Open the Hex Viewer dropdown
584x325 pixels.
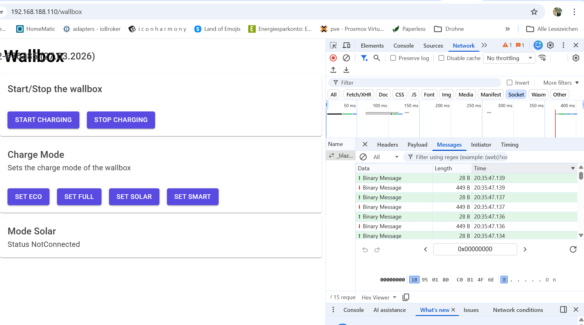point(378,297)
